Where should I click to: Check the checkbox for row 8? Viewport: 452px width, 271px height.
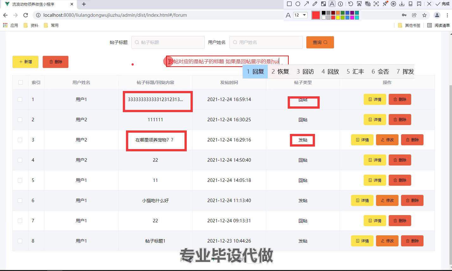(x=20, y=241)
